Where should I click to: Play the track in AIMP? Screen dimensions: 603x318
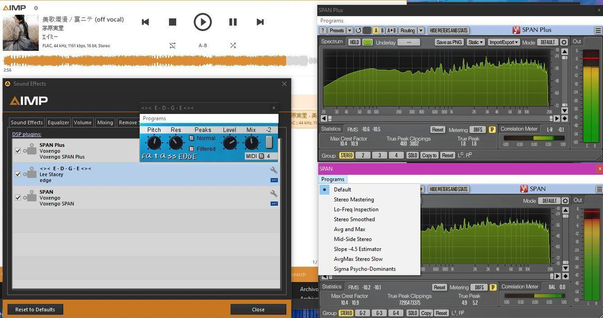(203, 22)
